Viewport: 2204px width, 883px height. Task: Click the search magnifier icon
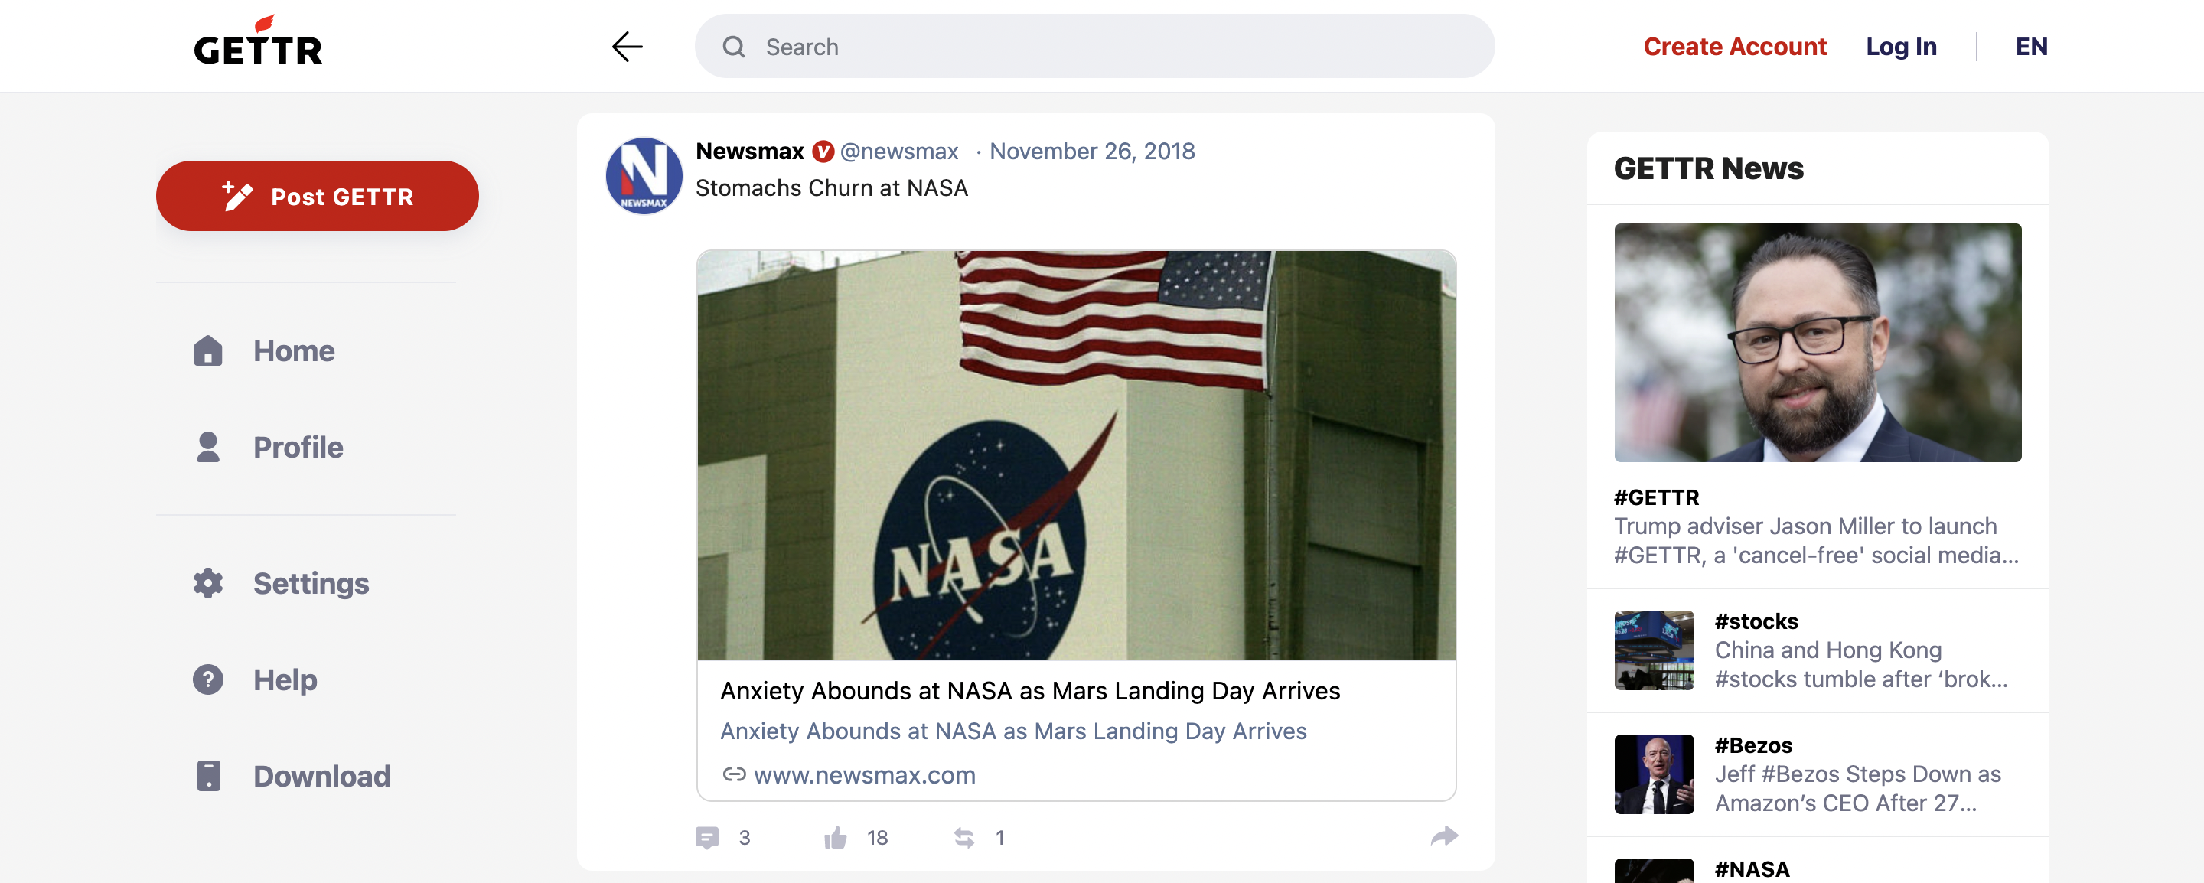tap(733, 46)
